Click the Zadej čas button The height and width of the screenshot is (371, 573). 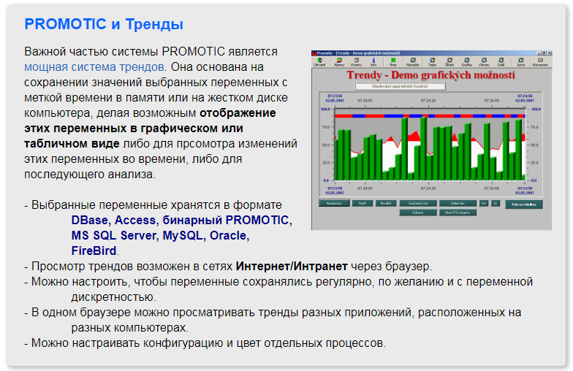click(x=458, y=203)
